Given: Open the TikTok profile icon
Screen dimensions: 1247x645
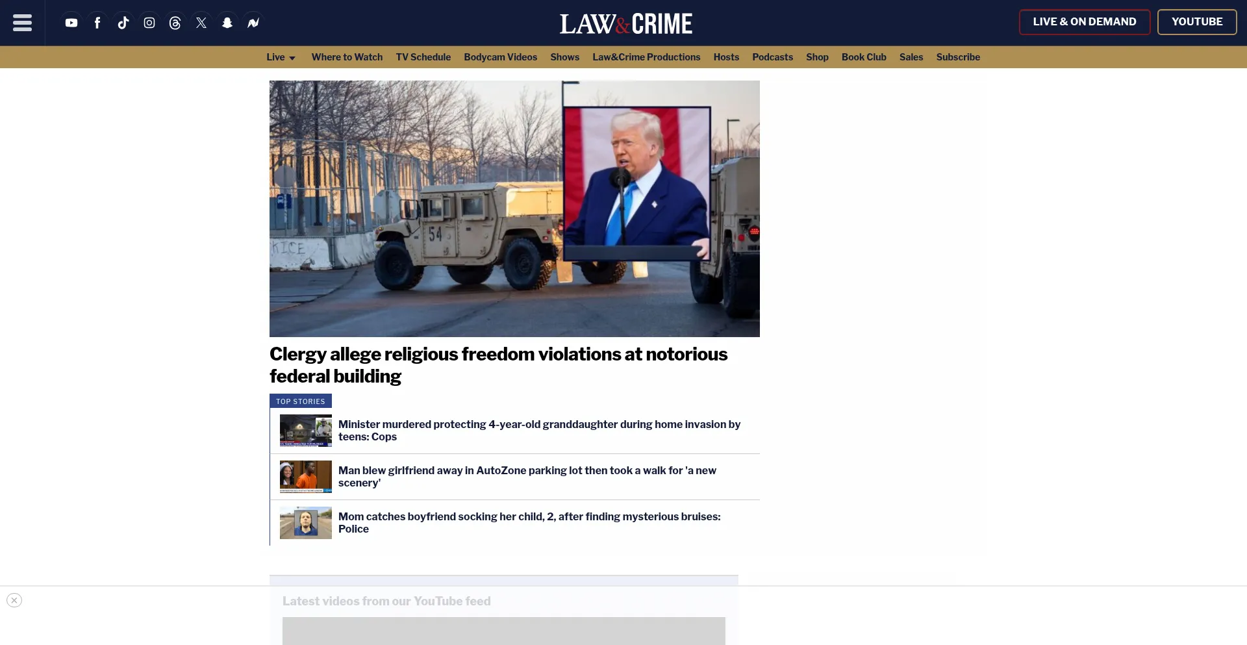Looking at the screenshot, I should click(123, 23).
